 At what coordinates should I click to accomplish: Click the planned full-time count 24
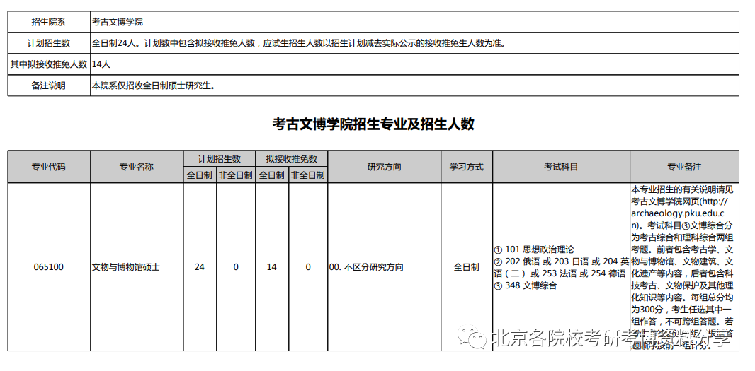point(200,267)
